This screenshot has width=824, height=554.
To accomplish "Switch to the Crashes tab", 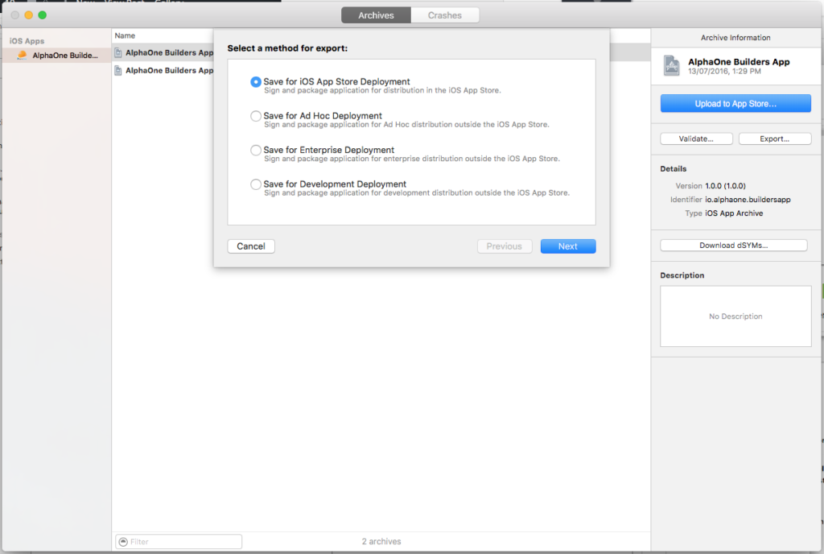I will tap(444, 15).
